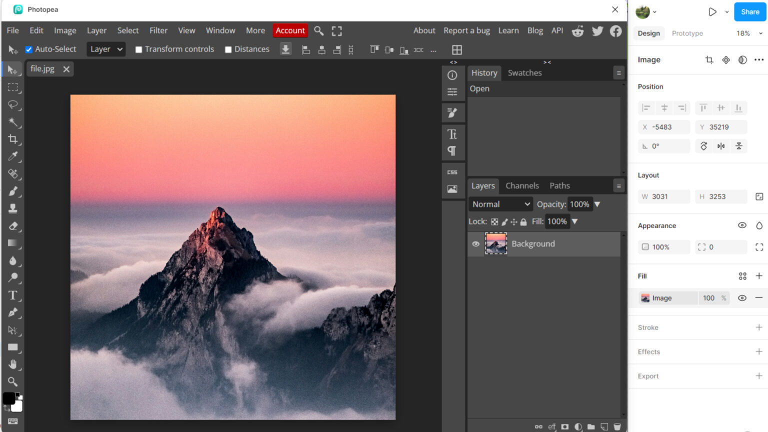
Task: Select the Hand tool
Action: tap(13, 364)
